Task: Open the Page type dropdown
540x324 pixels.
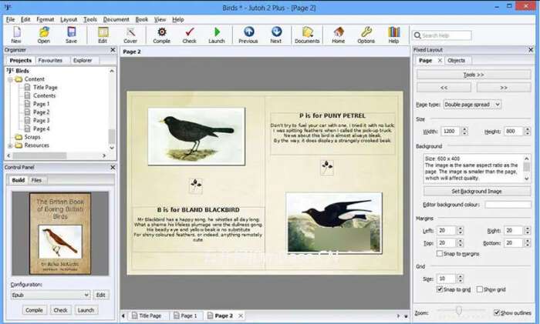Action: point(472,105)
